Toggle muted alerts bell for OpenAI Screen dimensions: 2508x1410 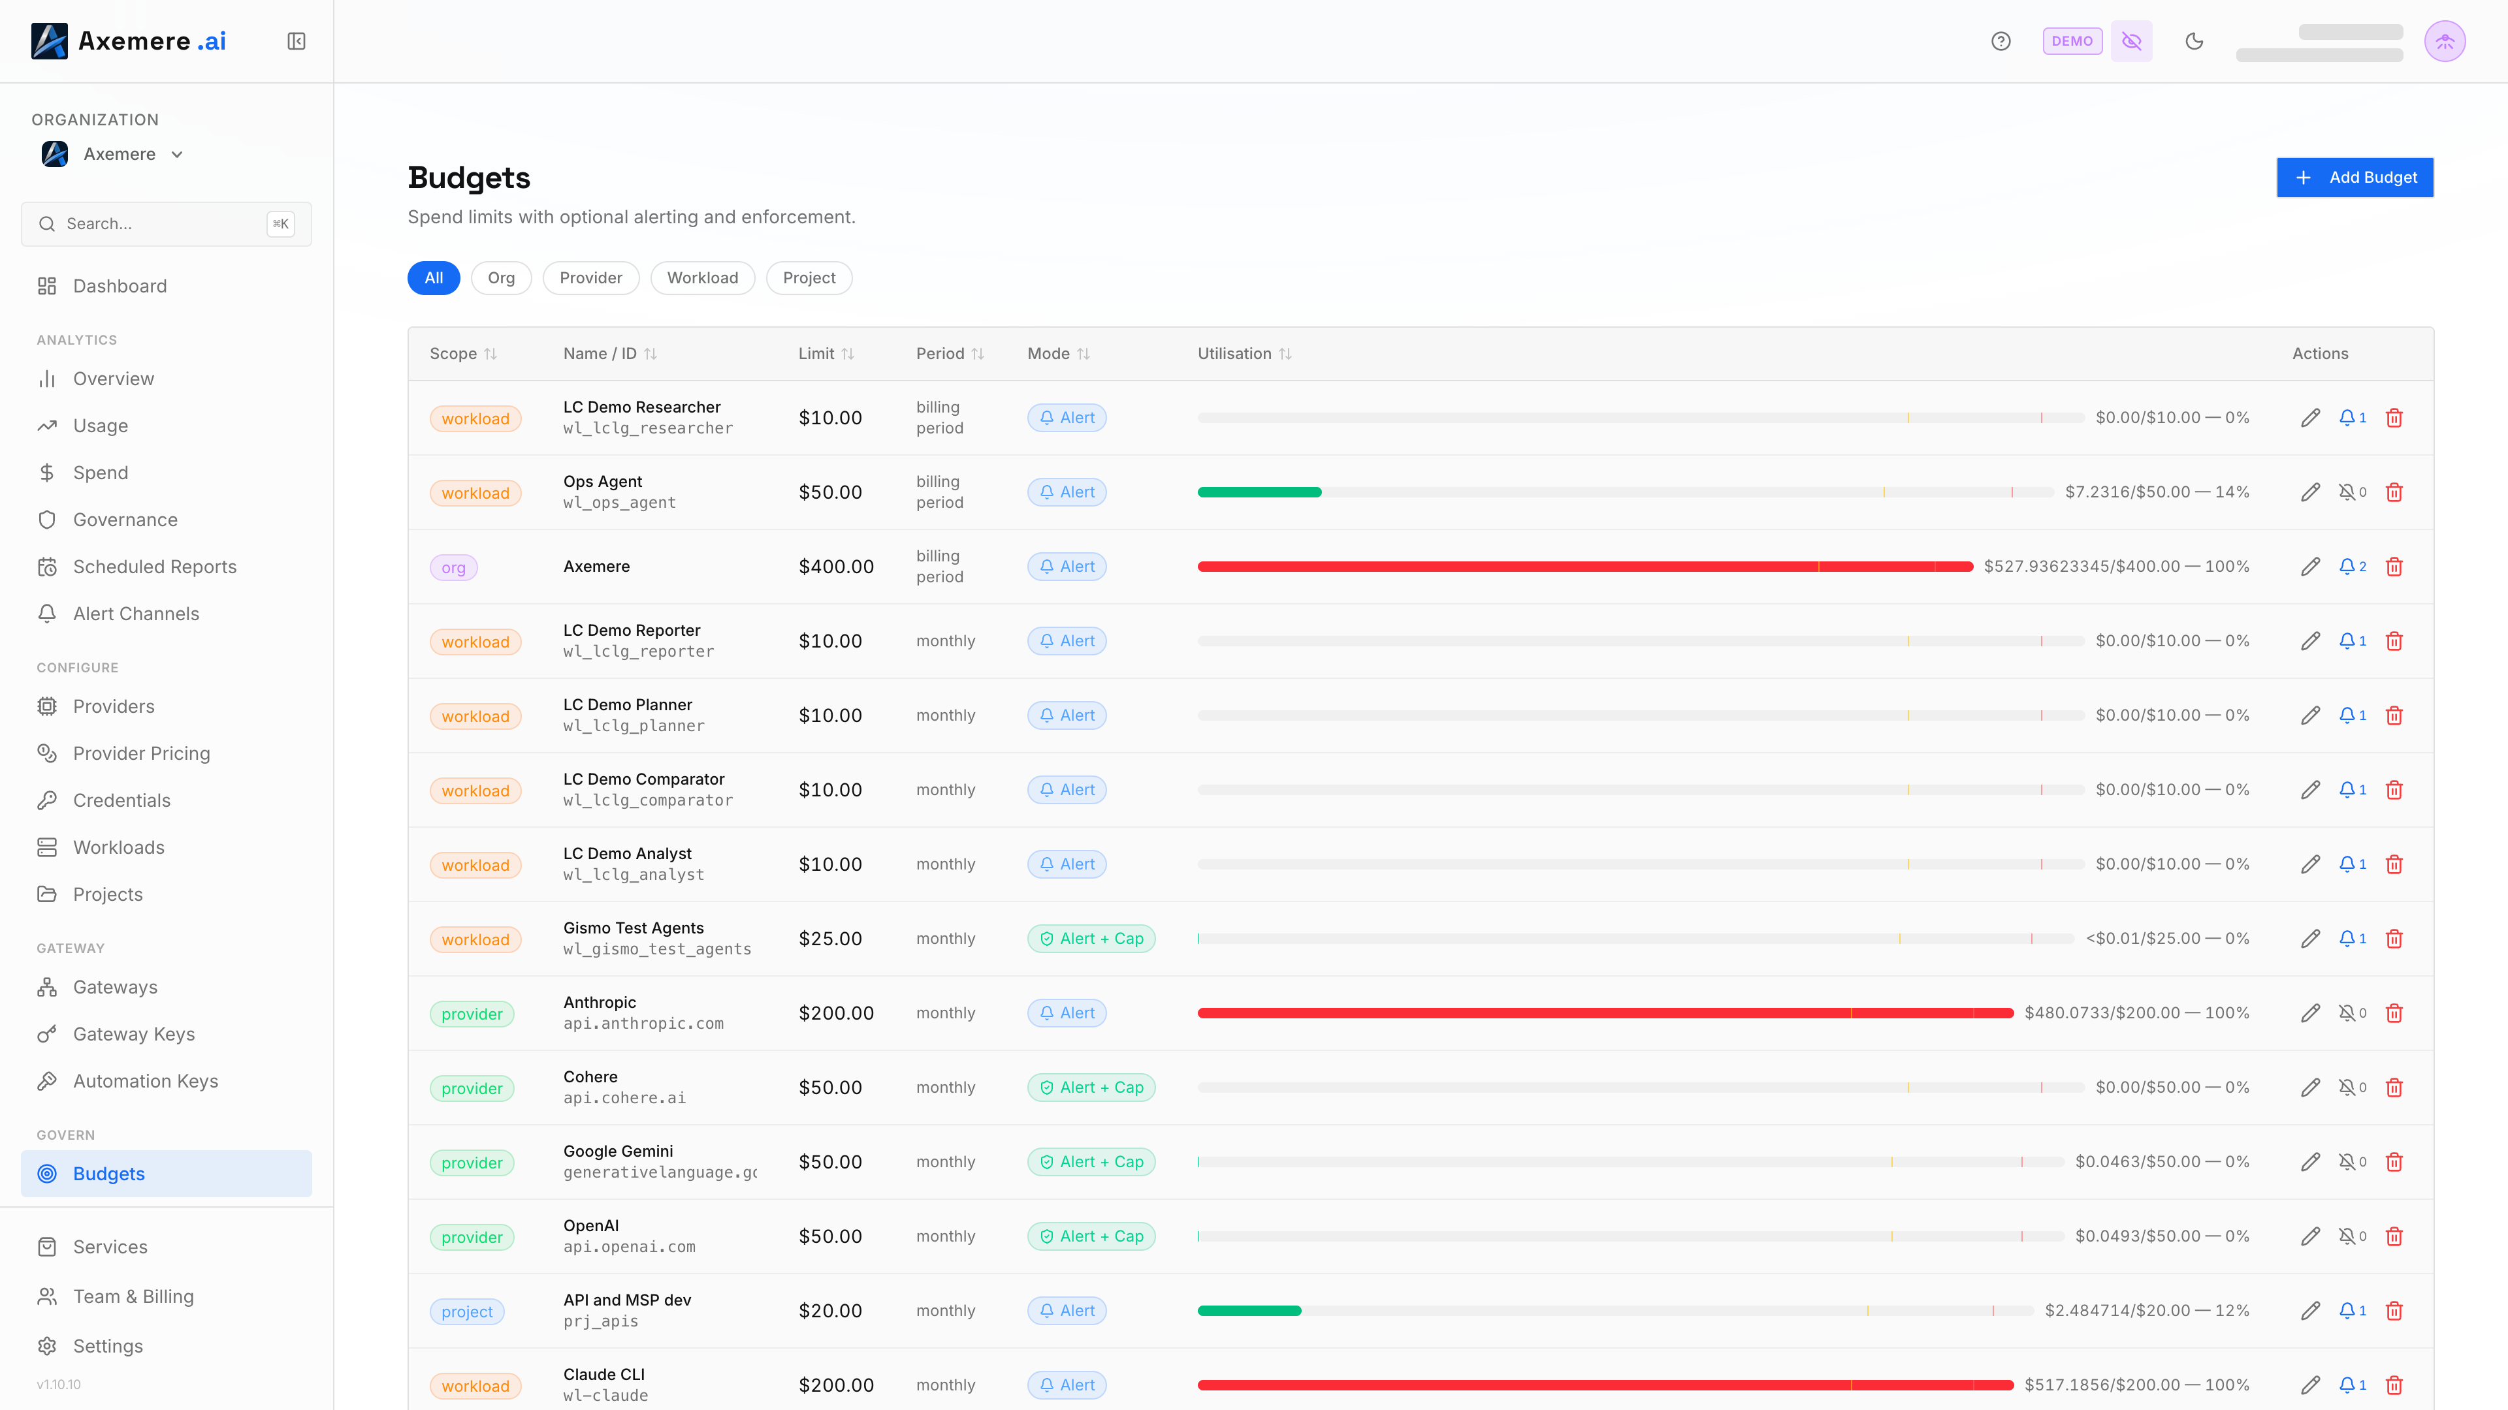coord(2352,1237)
